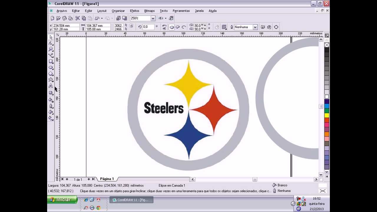This screenshot has width=377, height=212.
Task: Select the Fill bucket tool
Action: coord(51,112)
